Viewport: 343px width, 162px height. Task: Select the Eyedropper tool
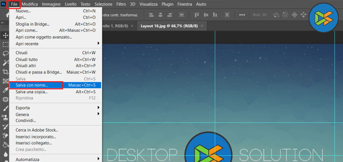(5, 90)
